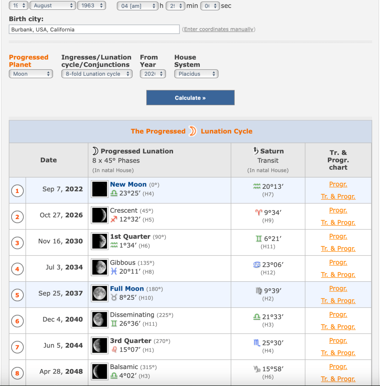This screenshot has height=386, width=380.
Task: Open Tr. & Progr. link for Full Moon 2037
Action: coord(338,300)
